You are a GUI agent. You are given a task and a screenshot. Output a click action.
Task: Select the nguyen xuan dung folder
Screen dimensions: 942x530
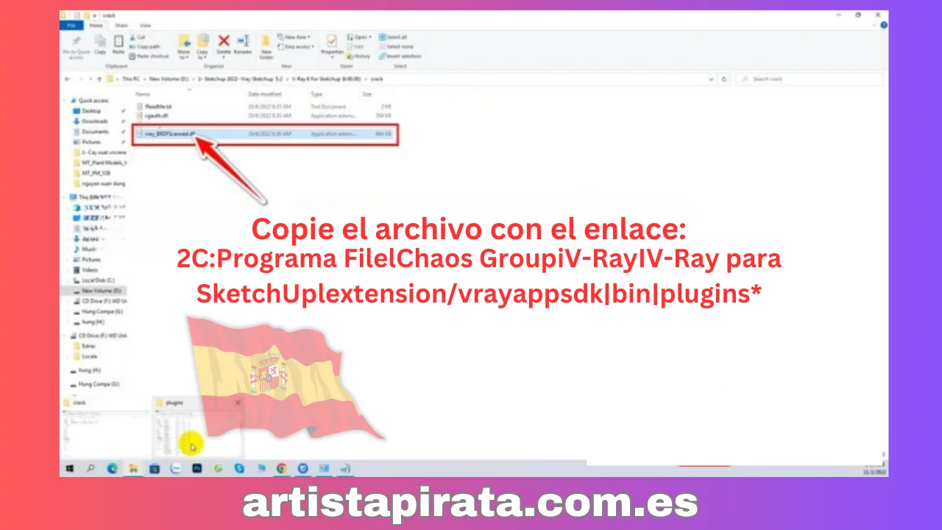point(98,183)
